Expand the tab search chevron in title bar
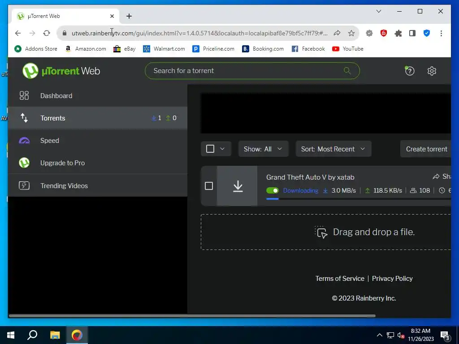 click(378, 11)
